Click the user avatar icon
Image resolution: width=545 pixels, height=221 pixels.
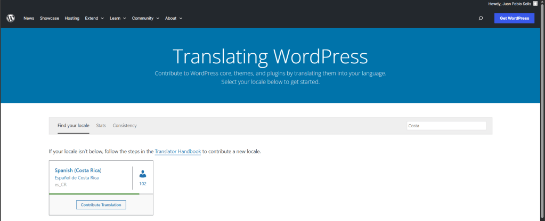pos(535,4)
